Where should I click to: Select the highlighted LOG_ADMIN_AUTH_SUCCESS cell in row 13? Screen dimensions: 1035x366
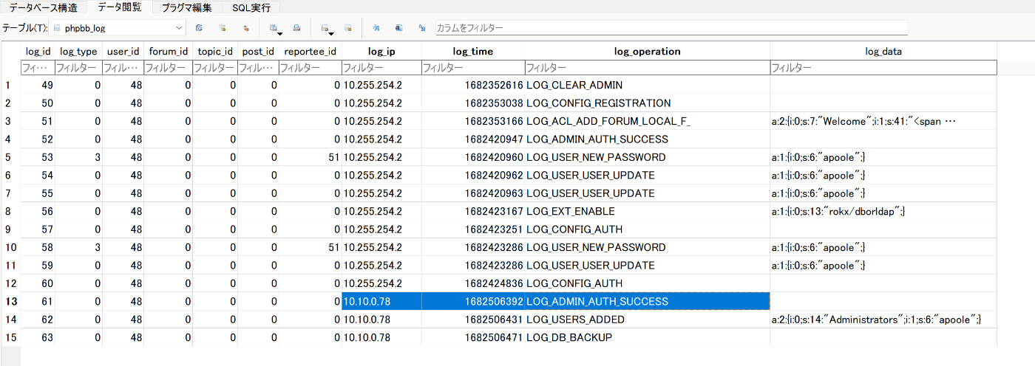tap(648, 301)
